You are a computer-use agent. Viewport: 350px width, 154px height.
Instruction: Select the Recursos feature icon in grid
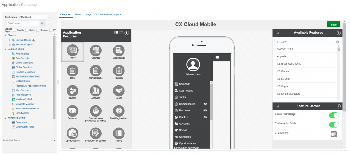coord(119,71)
